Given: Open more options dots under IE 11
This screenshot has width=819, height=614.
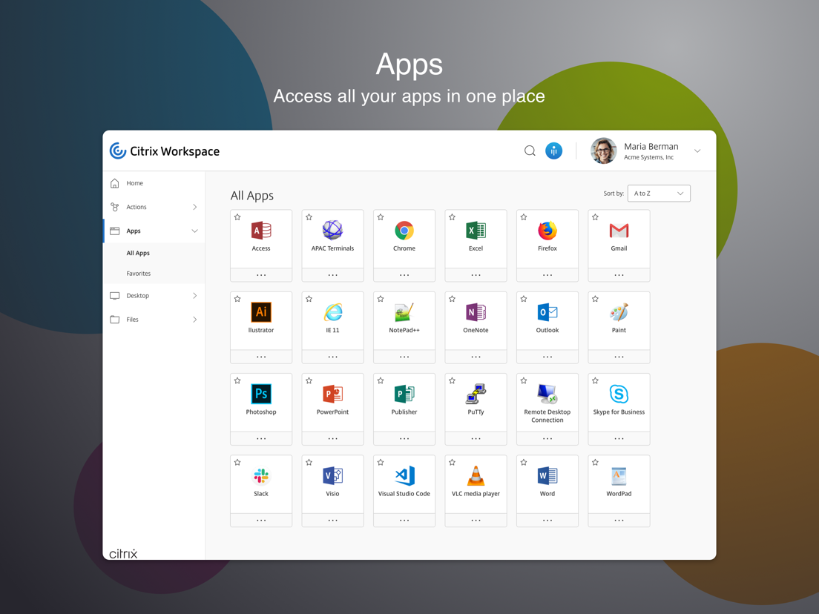Looking at the screenshot, I should [332, 357].
